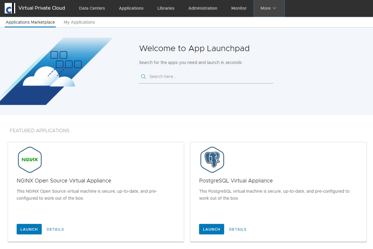Open the Data Centers menu
This screenshot has height=249, width=373.
coord(92,8)
